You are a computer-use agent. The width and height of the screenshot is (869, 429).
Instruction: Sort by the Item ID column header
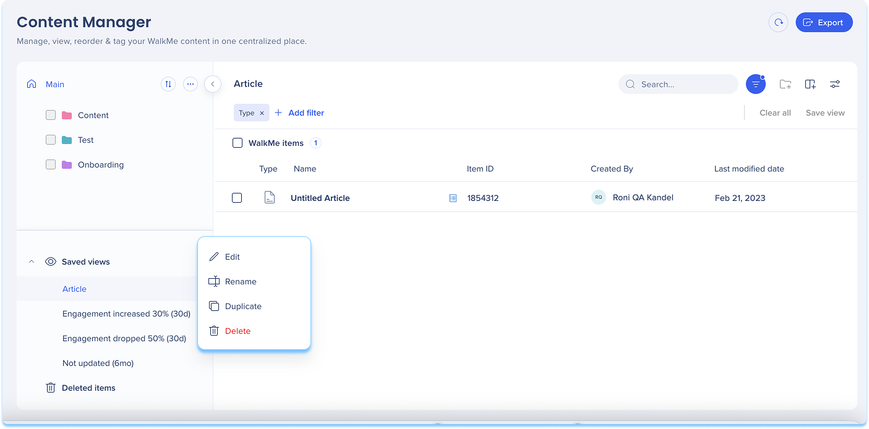pos(480,169)
